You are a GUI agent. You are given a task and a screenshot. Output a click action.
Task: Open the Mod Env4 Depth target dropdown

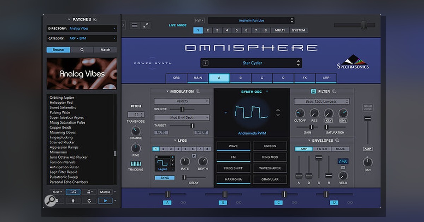point(182,118)
